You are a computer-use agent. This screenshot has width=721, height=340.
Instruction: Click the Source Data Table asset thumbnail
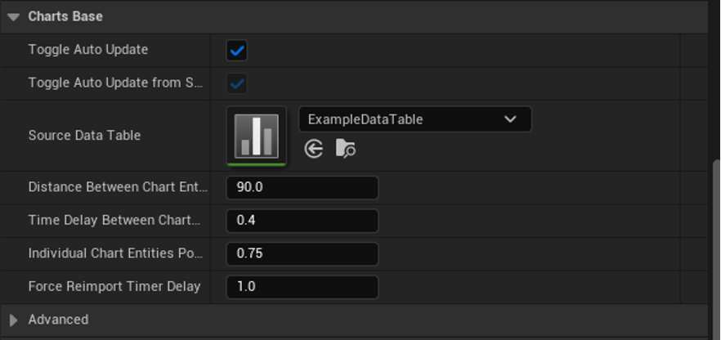point(257,135)
